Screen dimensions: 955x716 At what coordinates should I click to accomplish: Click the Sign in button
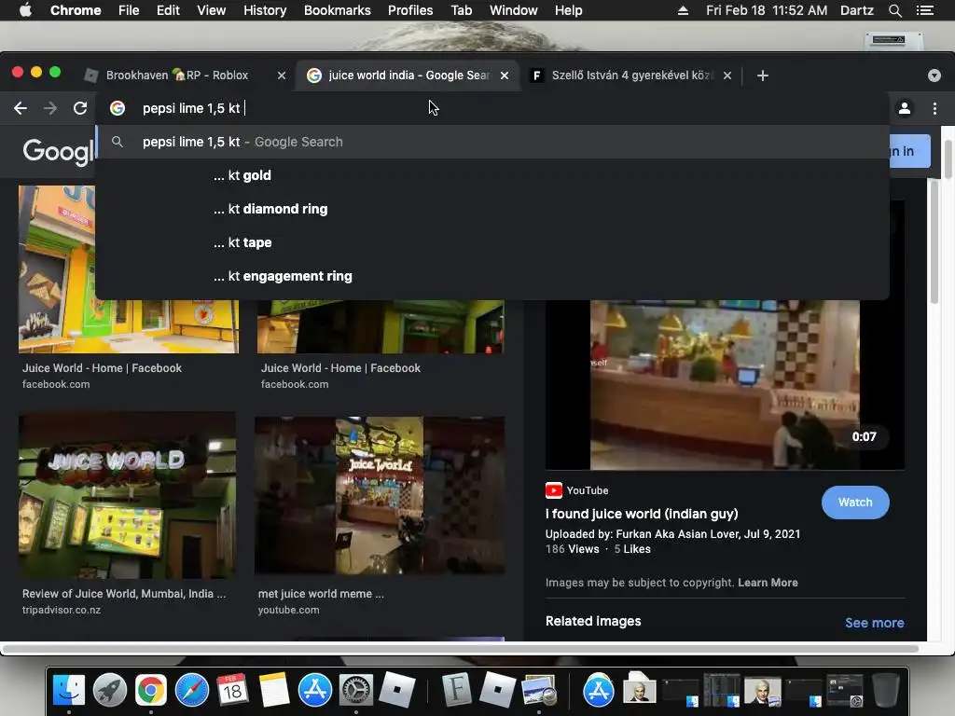pos(908,151)
